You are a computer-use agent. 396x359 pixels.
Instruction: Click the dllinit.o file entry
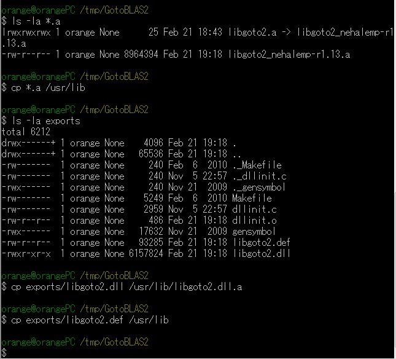click(x=255, y=221)
